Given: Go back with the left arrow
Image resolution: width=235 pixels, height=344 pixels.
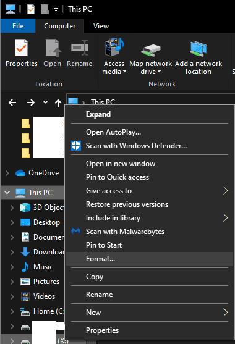Looking at the screenshot, I should click(x=12, y=103).
